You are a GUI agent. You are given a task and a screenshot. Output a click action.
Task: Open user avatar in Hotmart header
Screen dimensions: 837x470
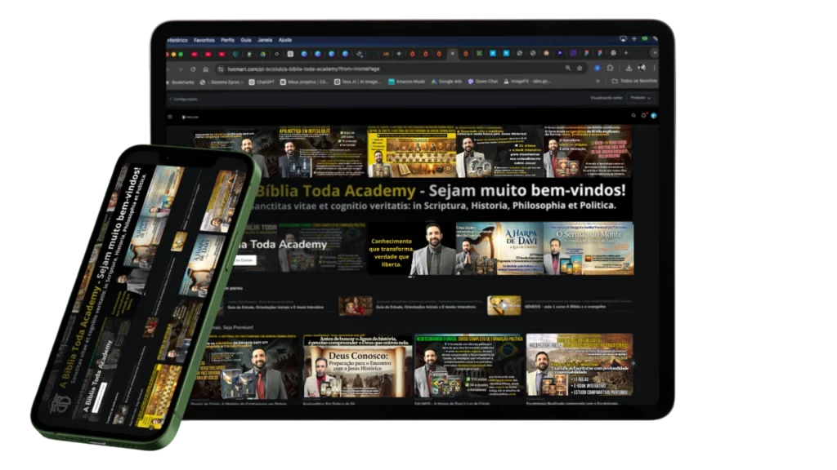click(x=653, y=115)
